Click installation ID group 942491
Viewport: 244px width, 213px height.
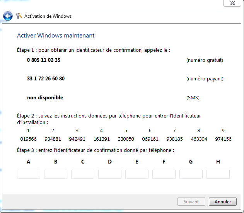point(77,139)
